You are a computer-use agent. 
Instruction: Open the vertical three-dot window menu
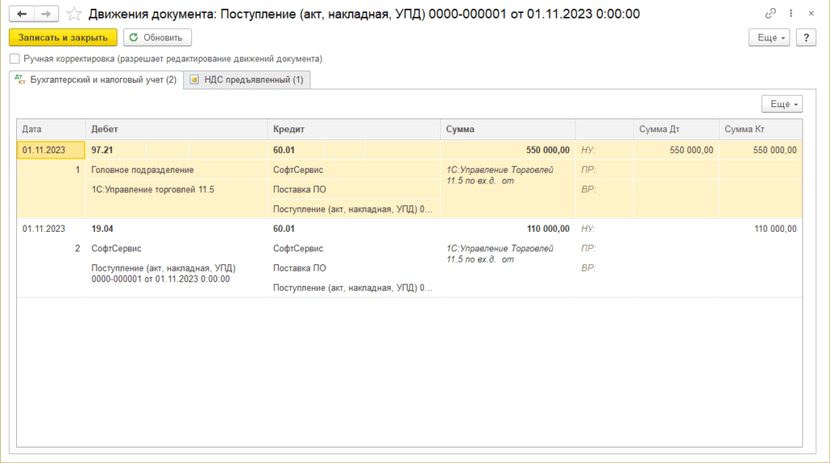[790, 14]
